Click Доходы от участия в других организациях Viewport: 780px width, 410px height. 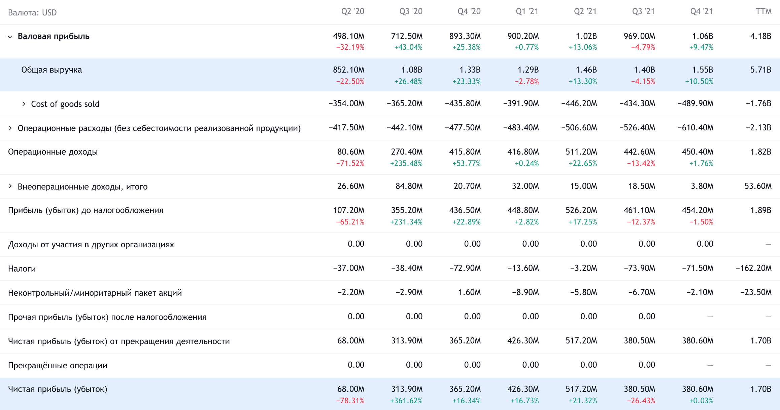[91, 245]
